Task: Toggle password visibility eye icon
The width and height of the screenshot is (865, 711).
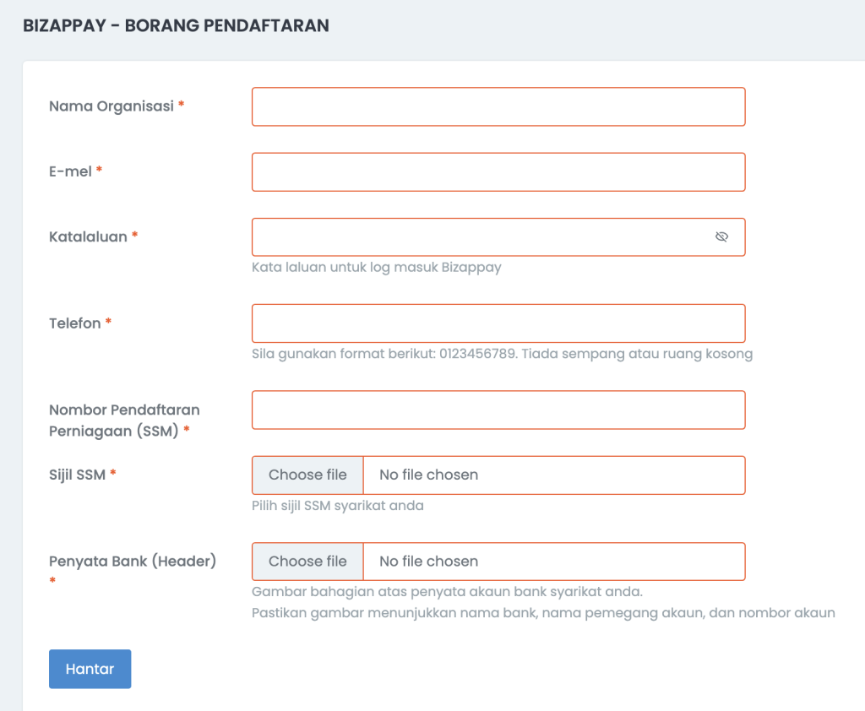Action: click(x=721, y=236)
